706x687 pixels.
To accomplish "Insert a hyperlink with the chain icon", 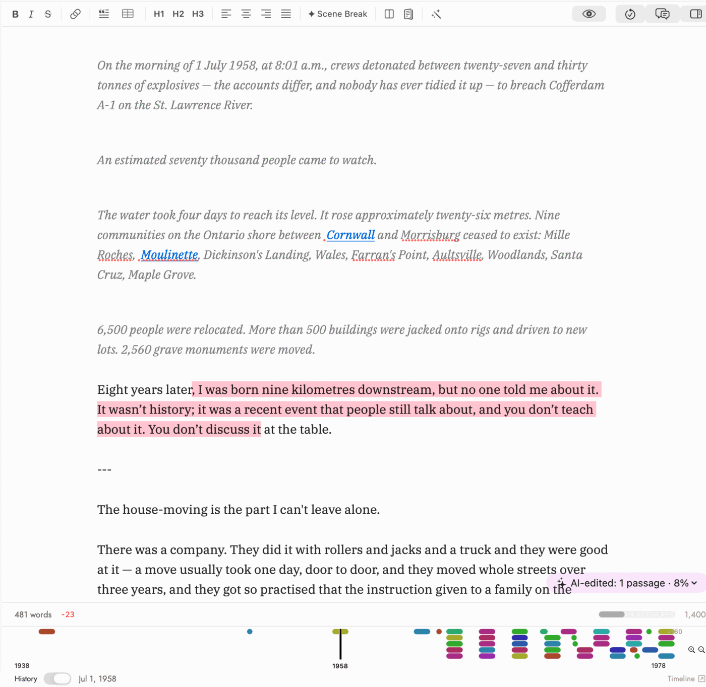I will pyautogui.click(x=75, y=14).
